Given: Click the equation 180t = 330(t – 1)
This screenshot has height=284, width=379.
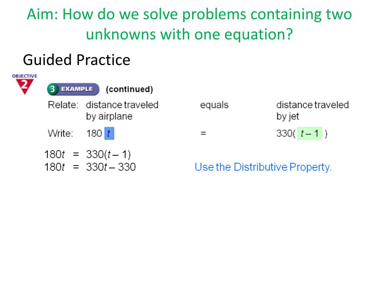Looking at the screenshot, I should click(x=87, y=155).
